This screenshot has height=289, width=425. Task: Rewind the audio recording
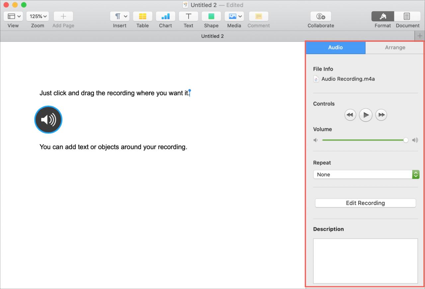350,115
